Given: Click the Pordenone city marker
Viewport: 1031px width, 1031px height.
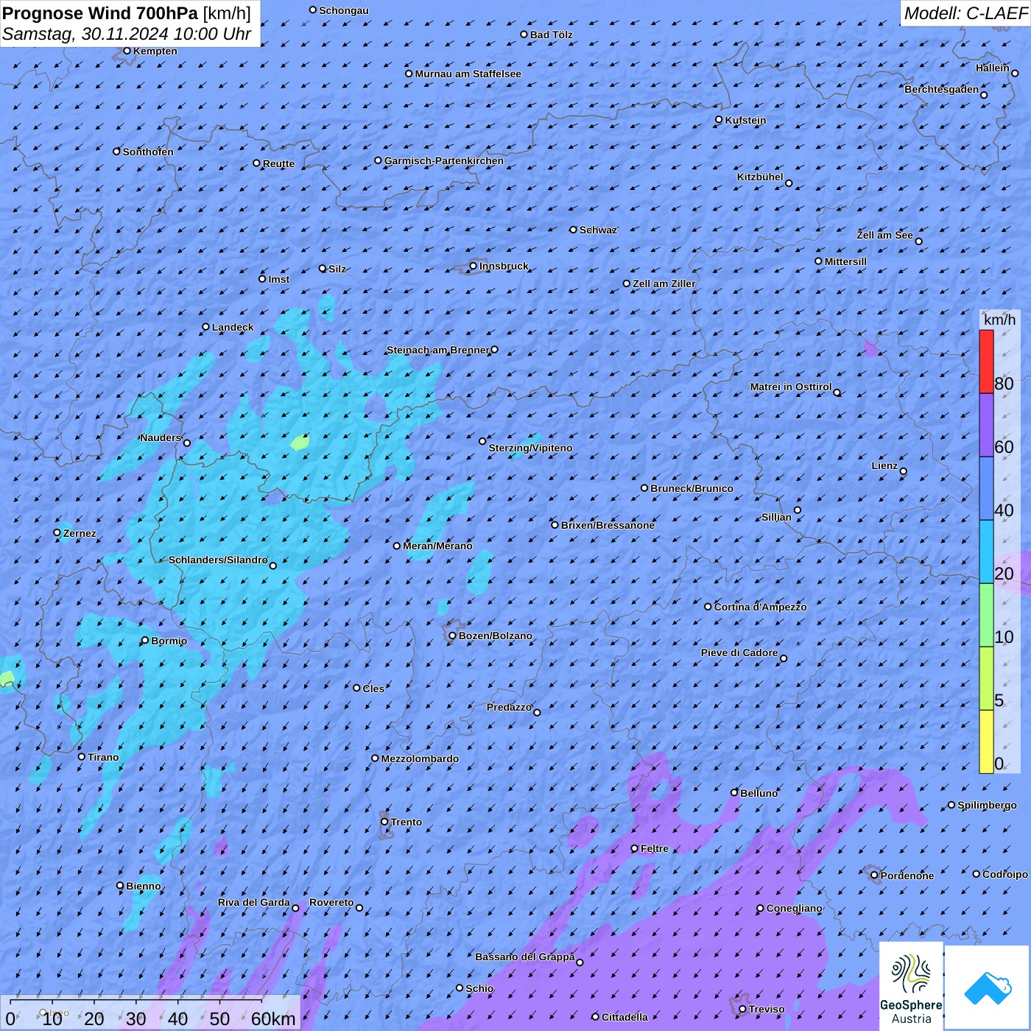Looking at the screenshot, I should [875, 876].
